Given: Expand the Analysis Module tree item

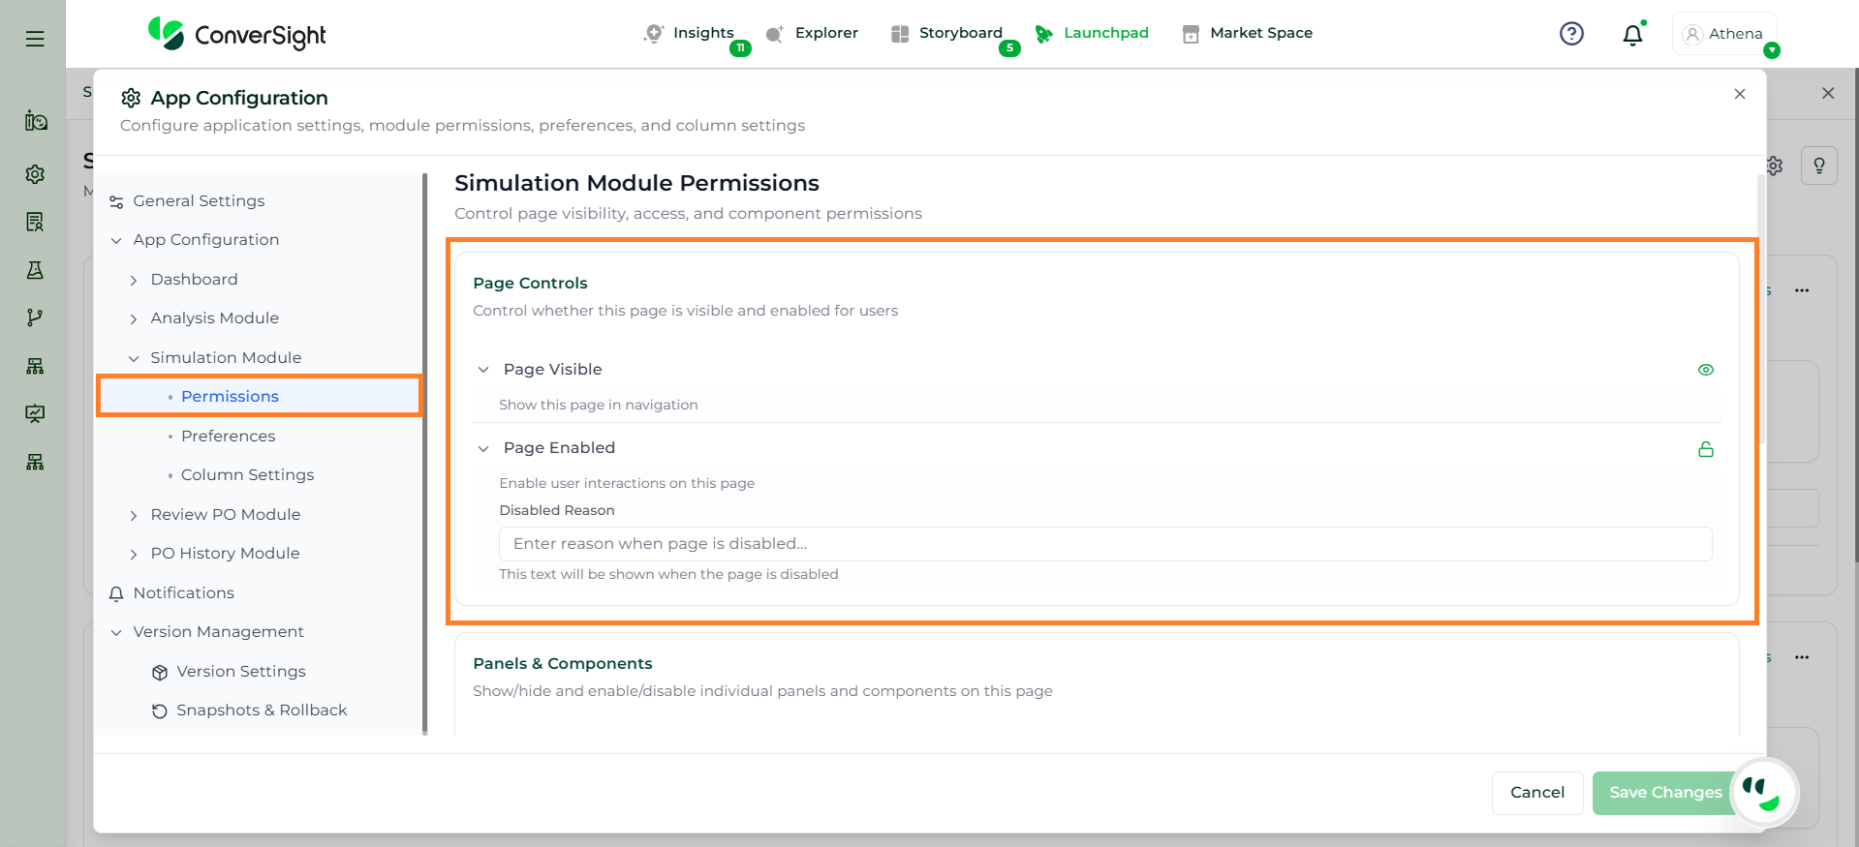Looking at the screenshot, I should (x=134, y=318).
